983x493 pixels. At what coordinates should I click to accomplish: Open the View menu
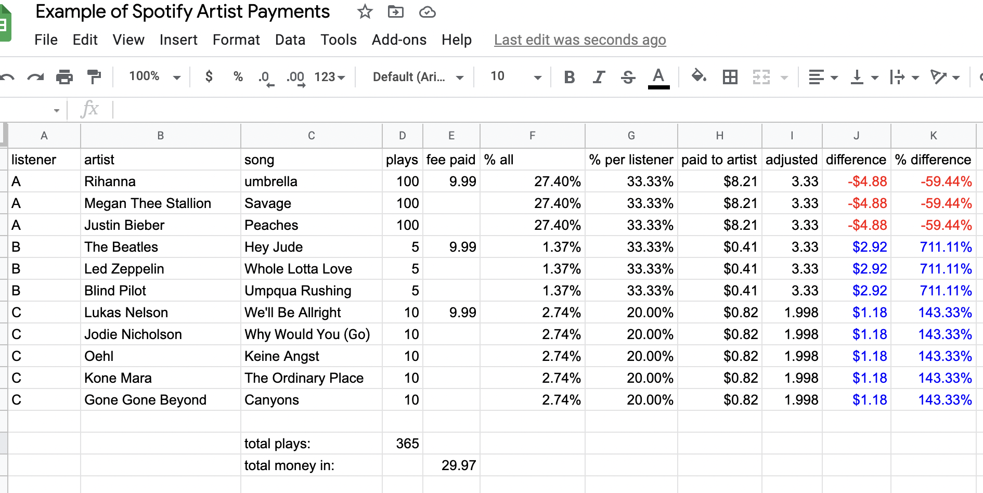click(x=128, y=40)
